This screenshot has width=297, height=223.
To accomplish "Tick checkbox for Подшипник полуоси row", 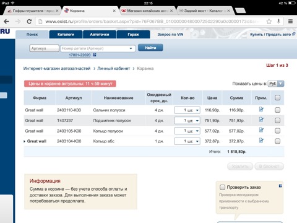I will (x=277, y=120).
